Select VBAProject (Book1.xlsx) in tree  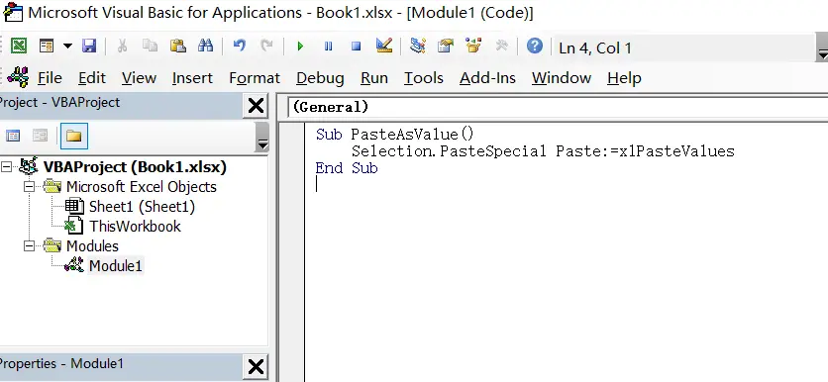[135, 167]
